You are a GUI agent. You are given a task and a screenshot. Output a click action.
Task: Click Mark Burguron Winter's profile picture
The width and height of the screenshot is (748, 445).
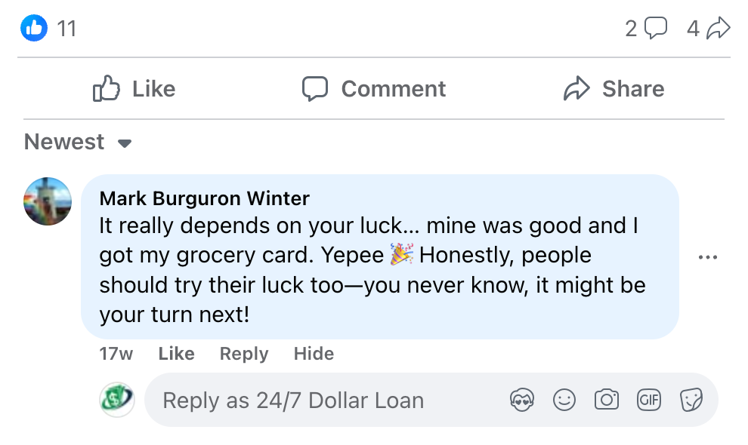[48, 201]
